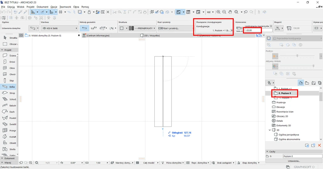The width and height of the screenshot is (323, 169).
Task: Activate the pan hand icon
Action: 230,12
